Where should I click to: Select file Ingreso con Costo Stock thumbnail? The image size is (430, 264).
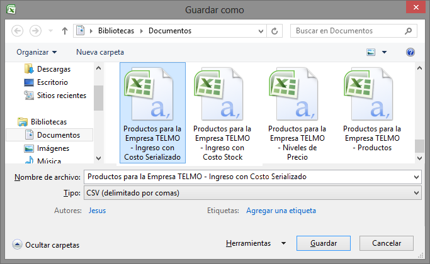coord(222,114)
